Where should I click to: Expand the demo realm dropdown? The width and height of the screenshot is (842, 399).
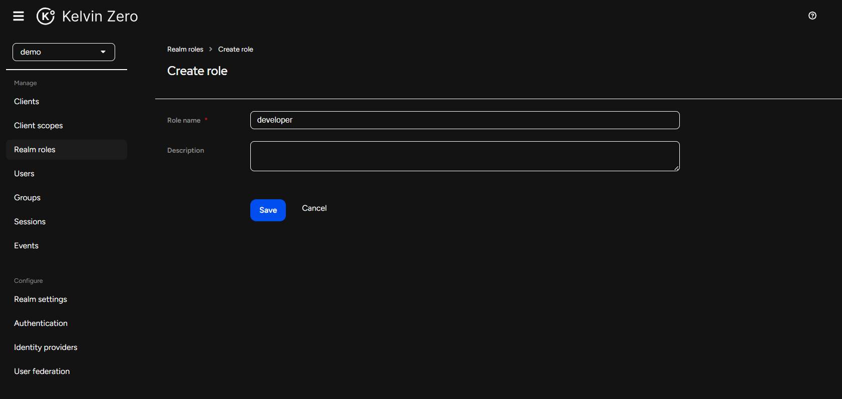pos(64,52)
